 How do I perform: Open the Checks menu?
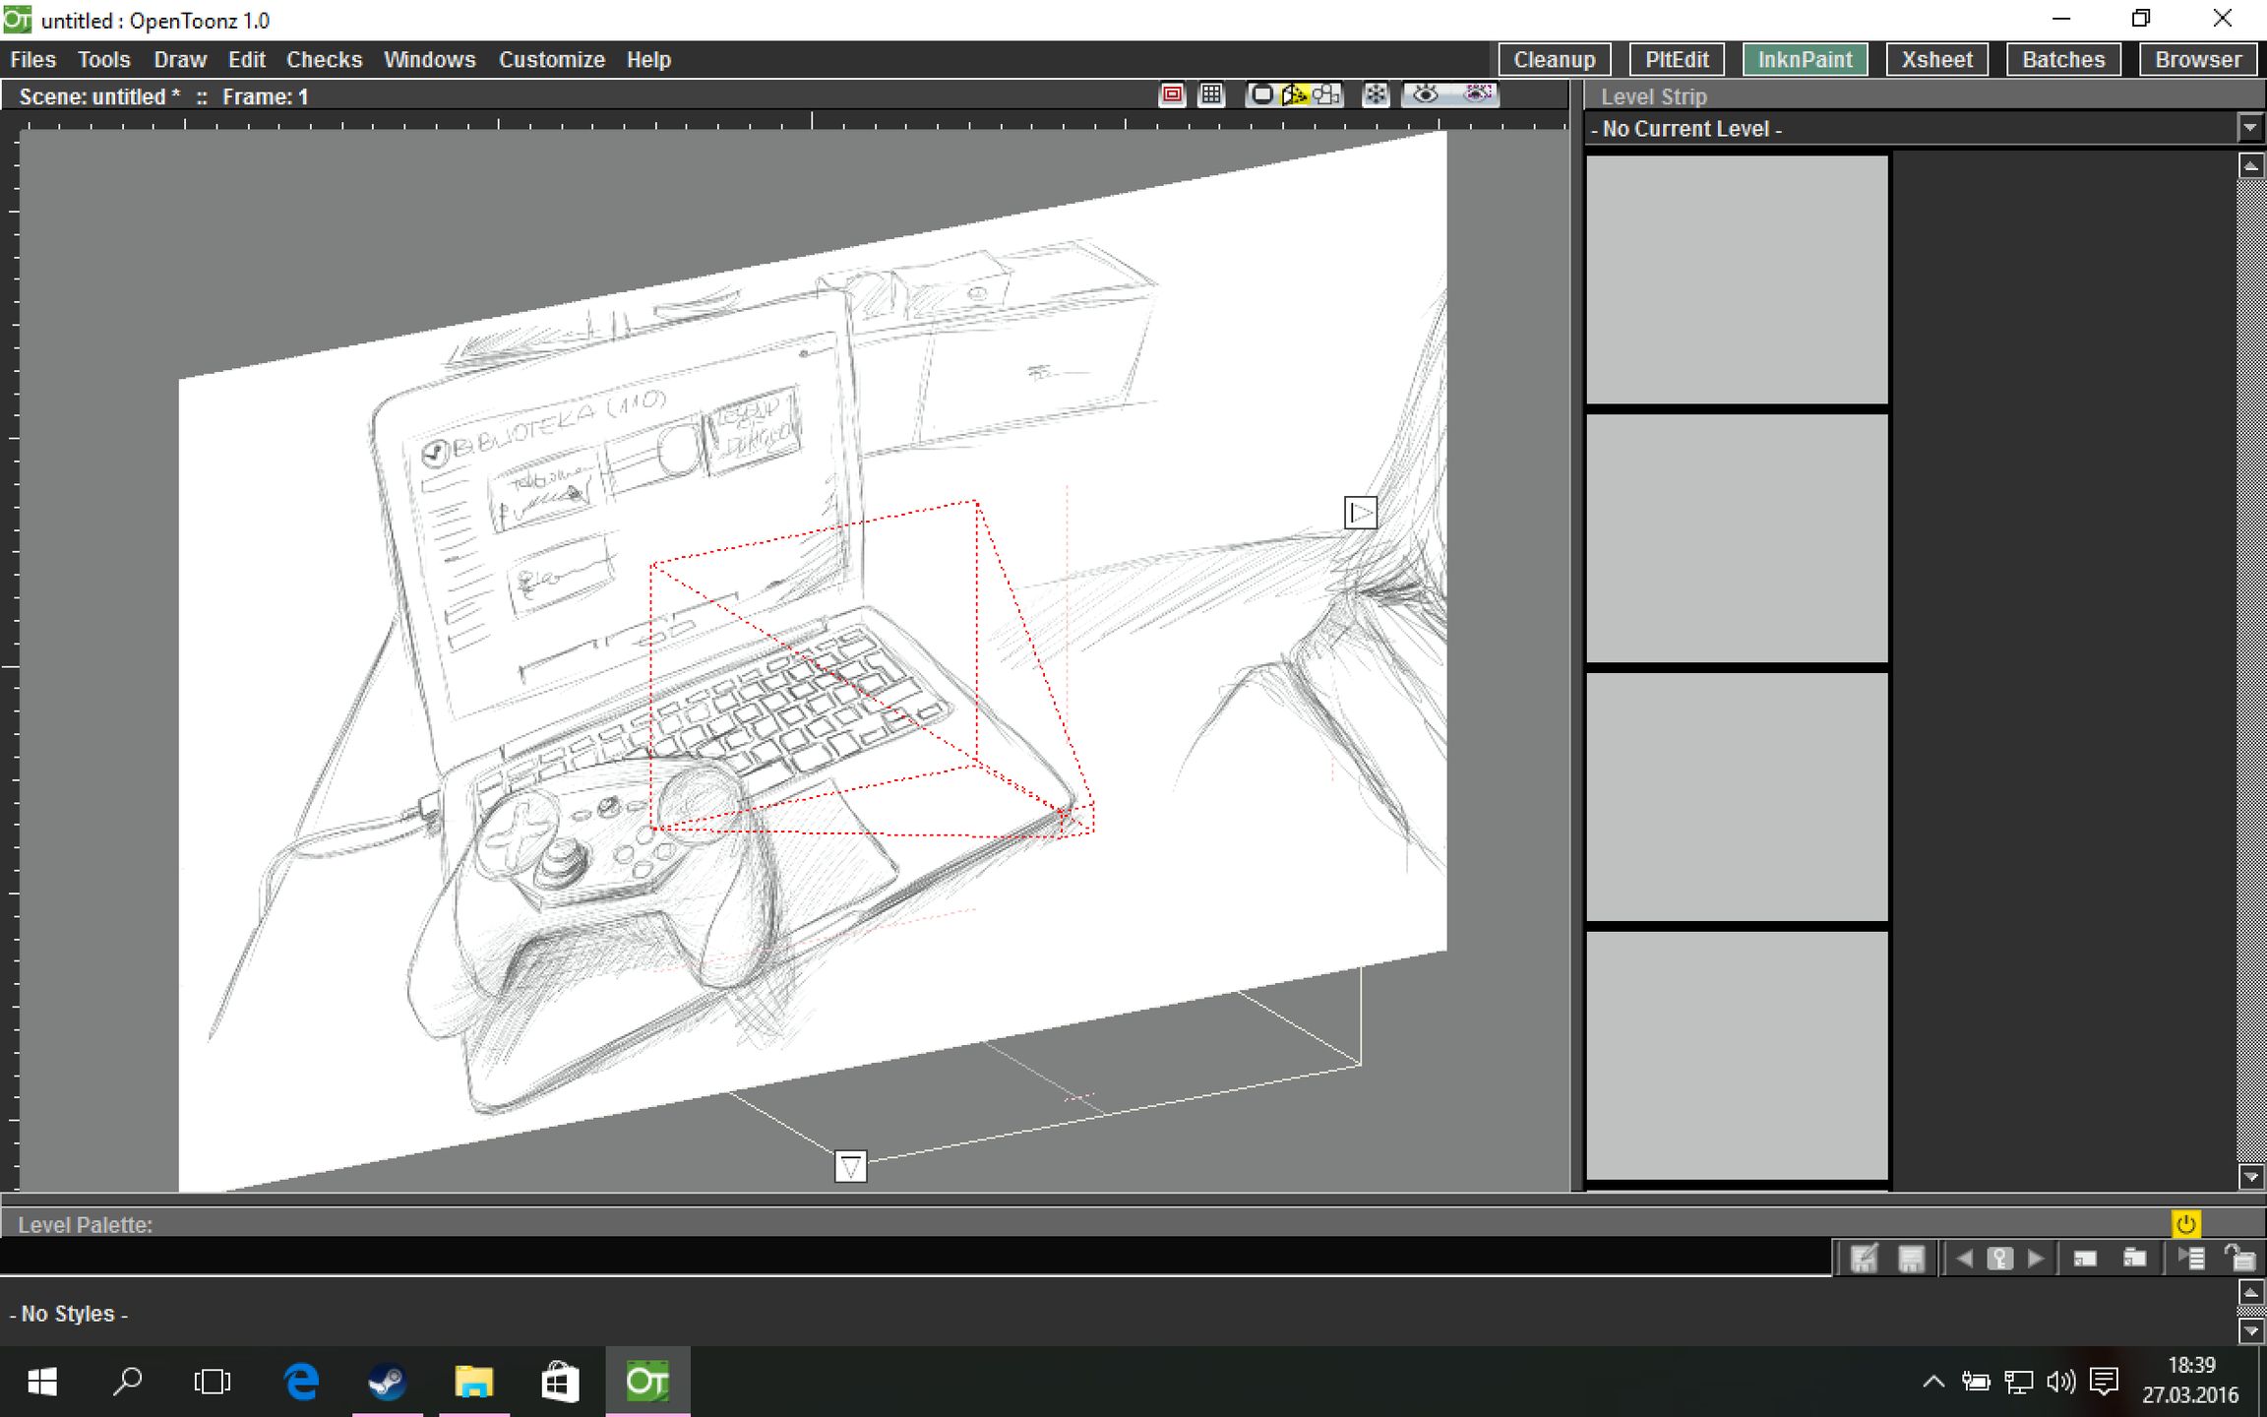(x=324, y=59)
